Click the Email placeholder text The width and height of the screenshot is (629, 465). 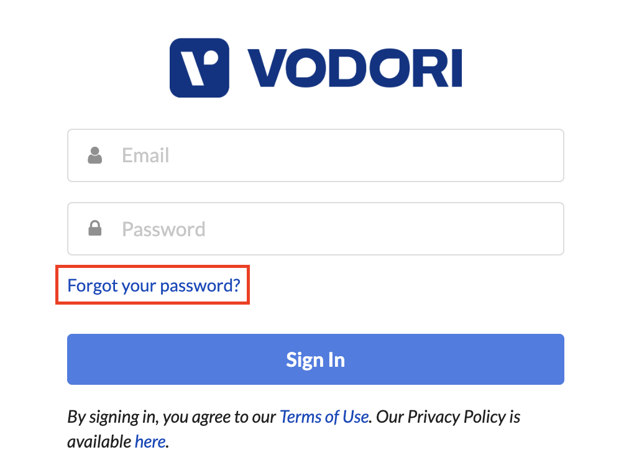[x=145, y=155]
